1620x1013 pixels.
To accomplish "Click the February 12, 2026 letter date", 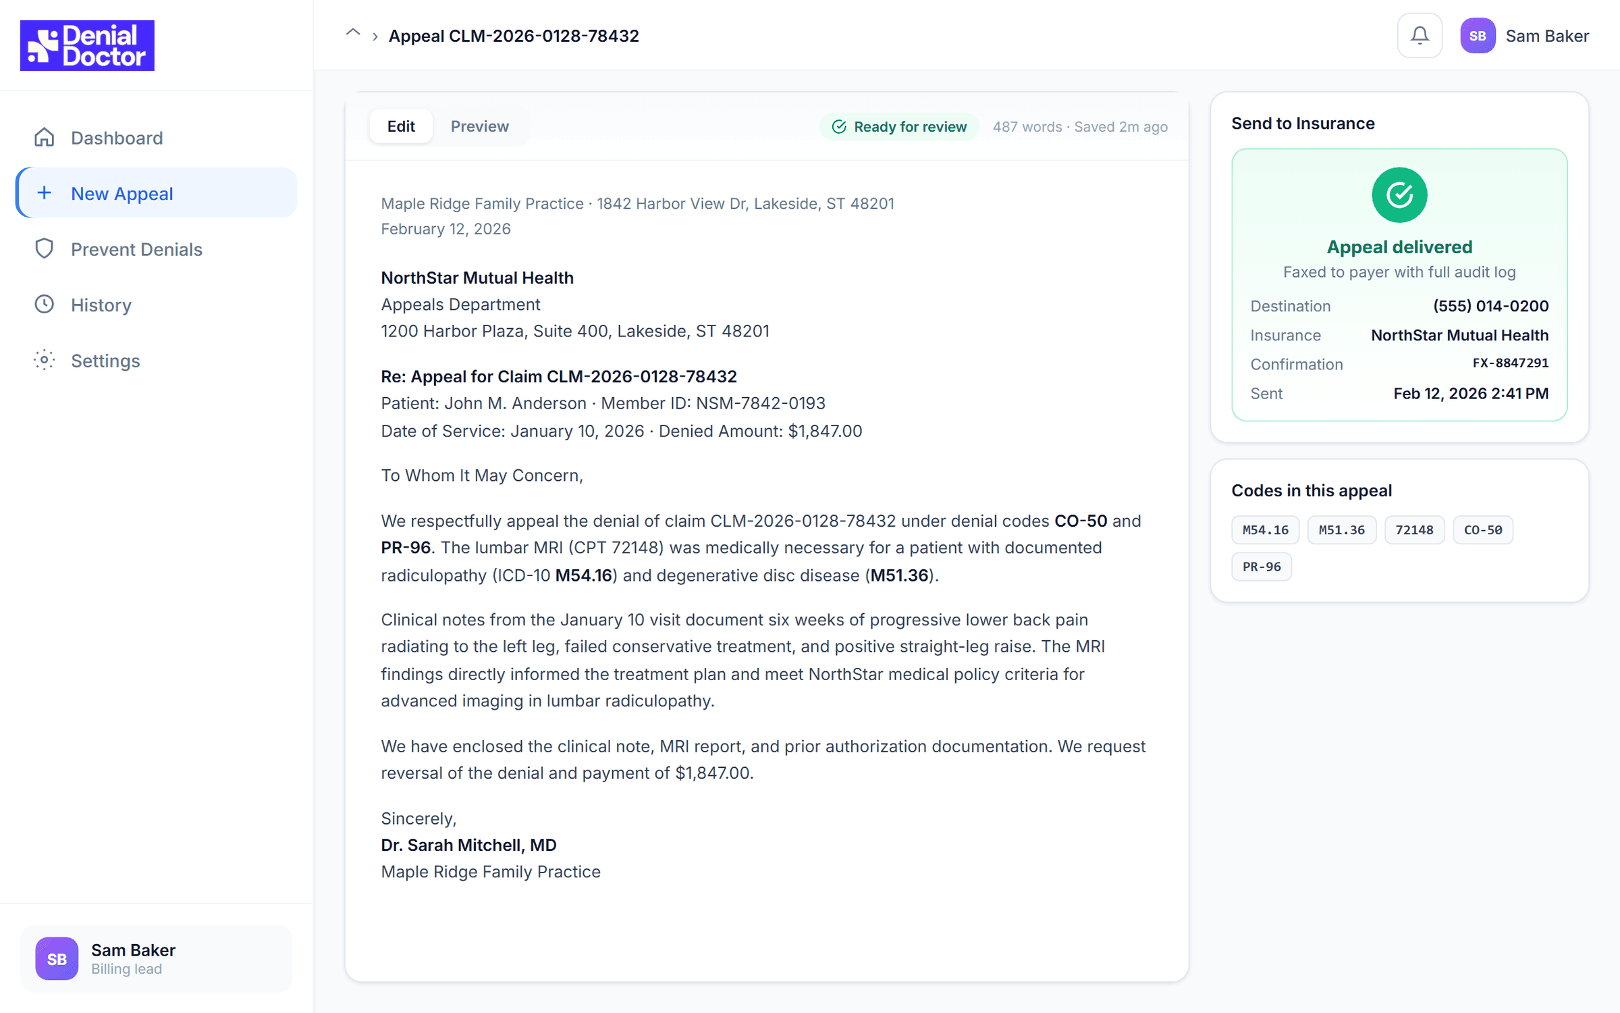I will pos(446,229).
